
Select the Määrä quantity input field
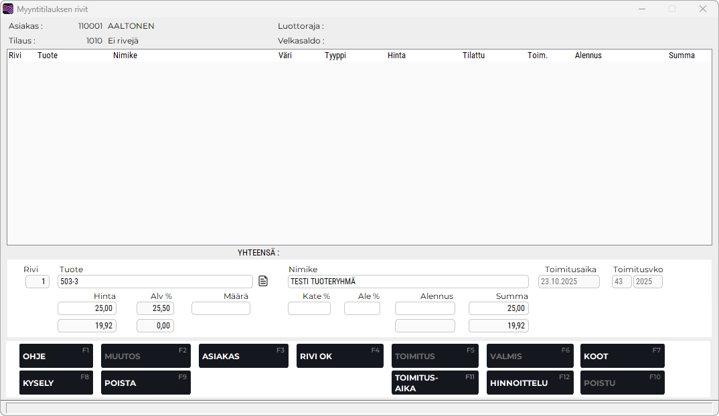tap(220, 308)
